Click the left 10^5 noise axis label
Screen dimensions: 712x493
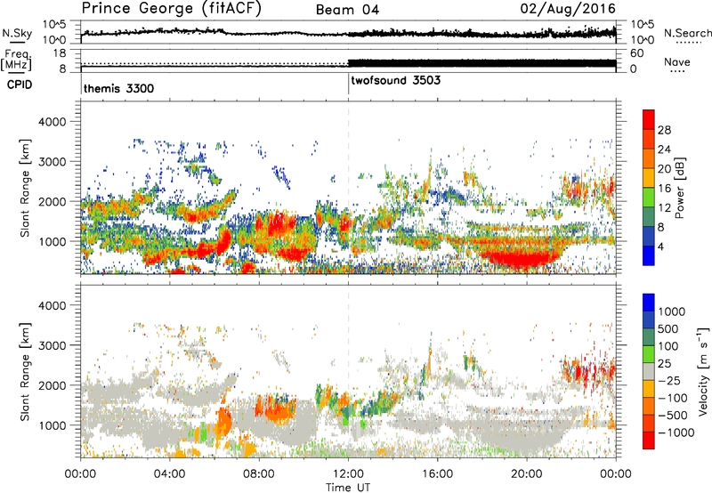[54, 24]
